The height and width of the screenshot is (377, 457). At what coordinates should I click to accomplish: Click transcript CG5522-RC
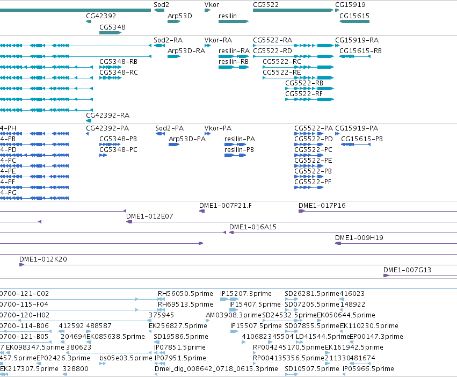click(282, 62)
